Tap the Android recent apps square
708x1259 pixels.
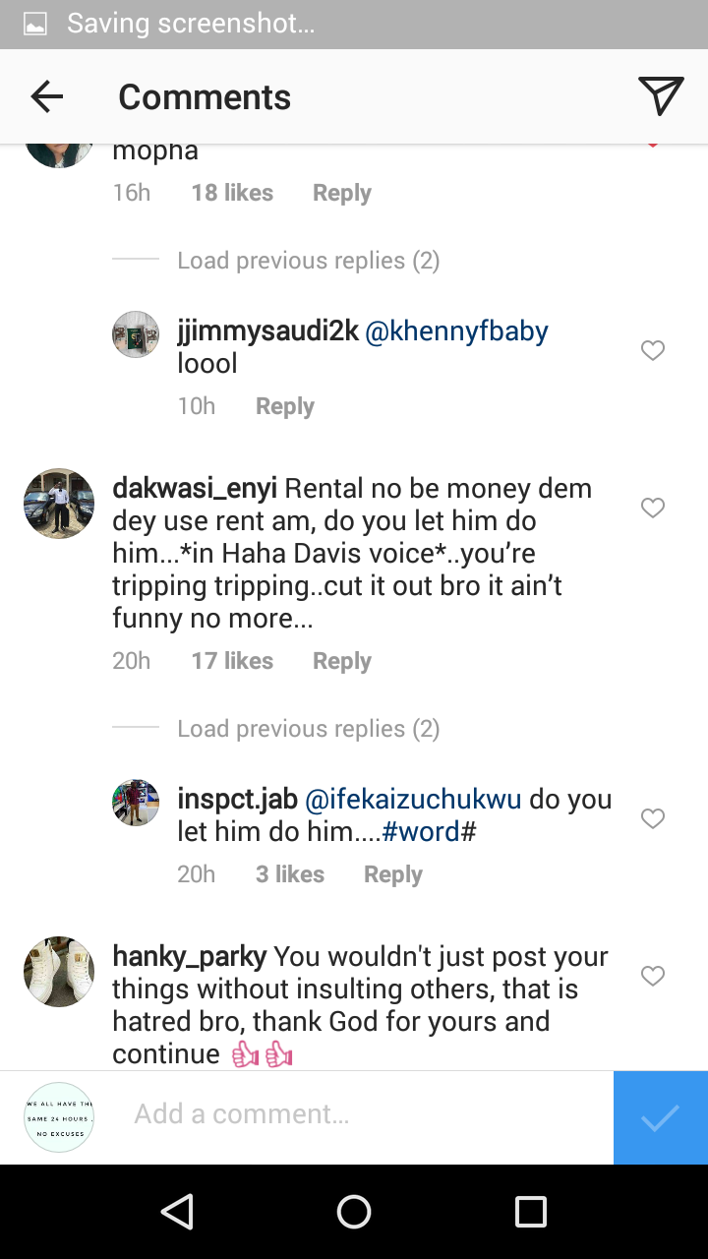pyautogui.click(x=530, y=1212)
